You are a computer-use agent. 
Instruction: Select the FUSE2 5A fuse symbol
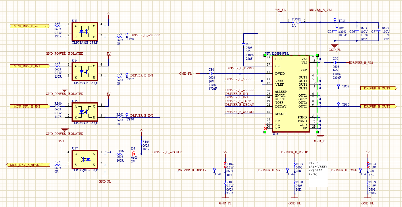point(296,22)
